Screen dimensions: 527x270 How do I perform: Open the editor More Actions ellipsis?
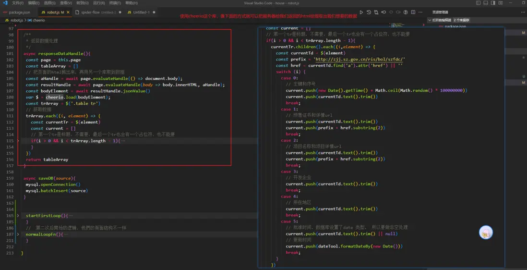(x=420, y=12)
